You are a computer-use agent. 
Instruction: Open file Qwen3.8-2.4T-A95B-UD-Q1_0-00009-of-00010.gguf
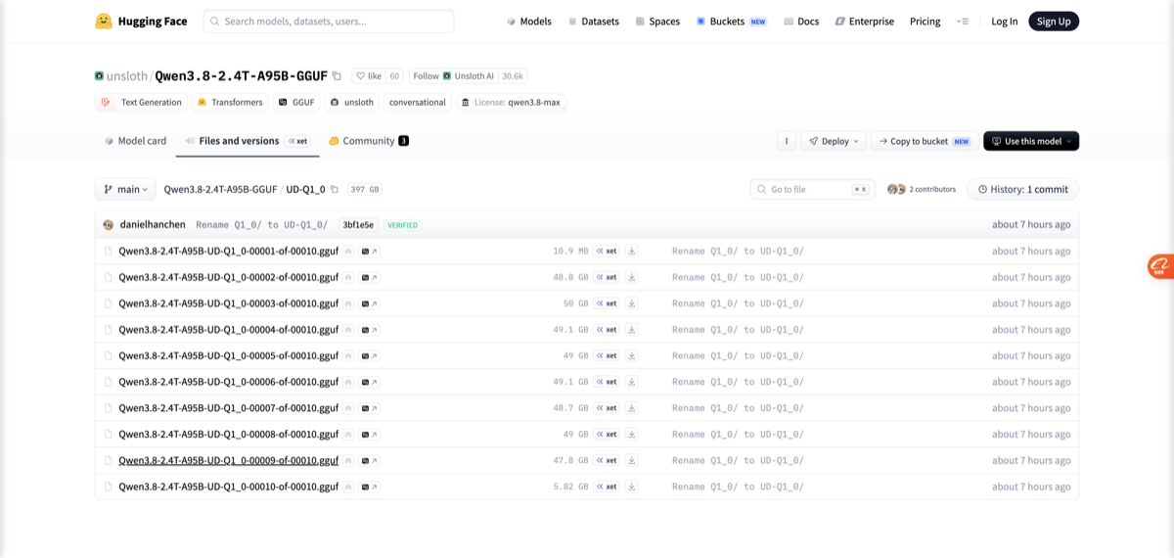228,460
